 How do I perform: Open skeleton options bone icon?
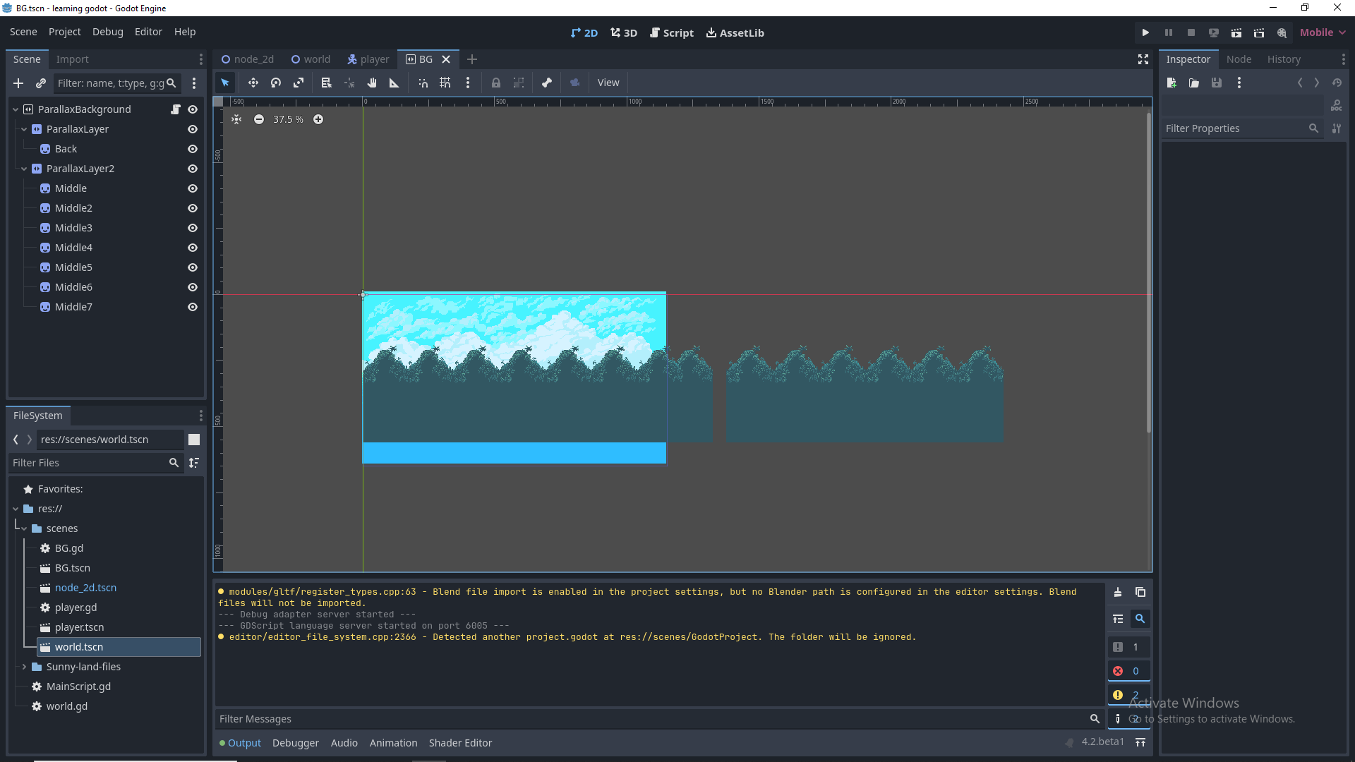(x=547, y=83)
